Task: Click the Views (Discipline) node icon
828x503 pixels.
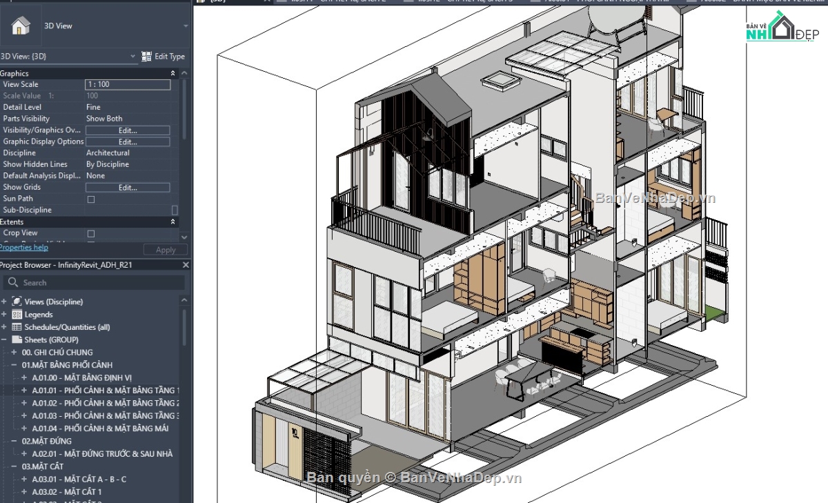Action: click(17, 302)
